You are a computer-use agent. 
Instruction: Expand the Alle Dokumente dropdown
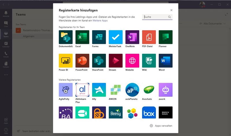(213, 24)
